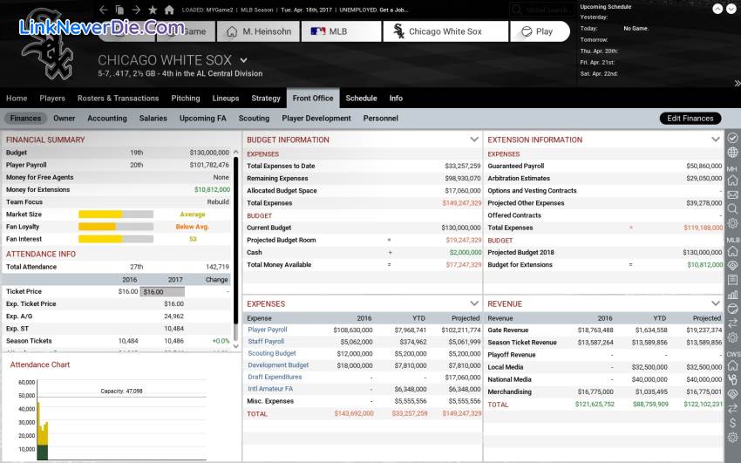Go forward with the right arrow icon
Viewport: 741px width, 463px height.
pyautogui.click(x=136, y=10)
